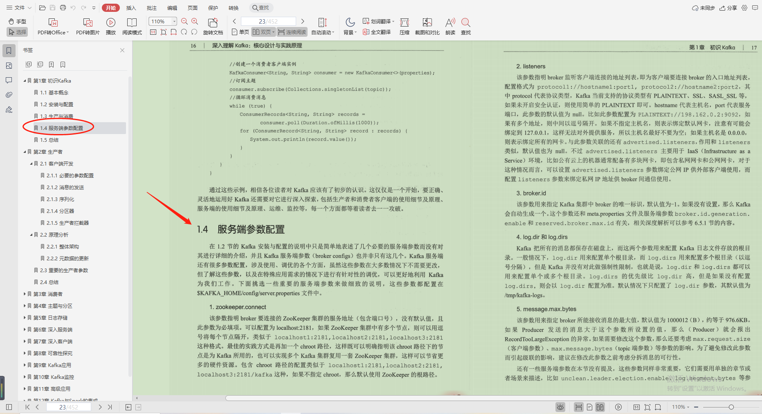The width and height of the screenshot is (762, 414).
Task: Click the 查找 find icon in ribbon
Action: tap(466, 27)
